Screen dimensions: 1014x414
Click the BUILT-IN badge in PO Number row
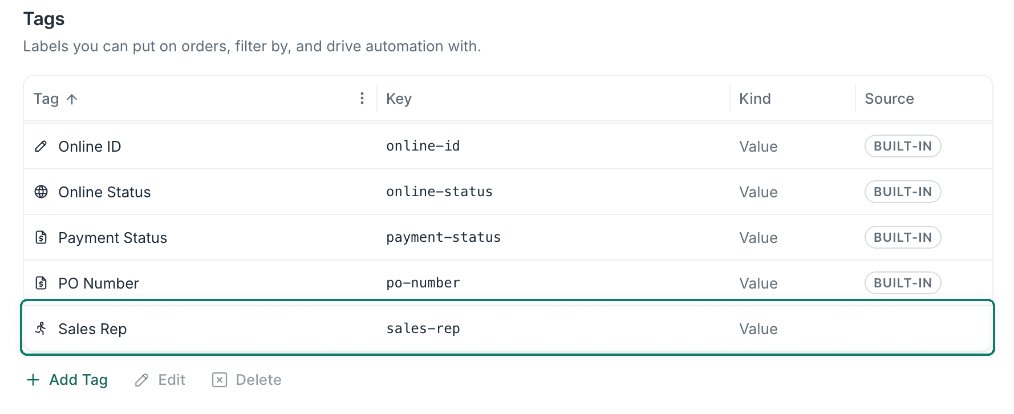point(903,283)
